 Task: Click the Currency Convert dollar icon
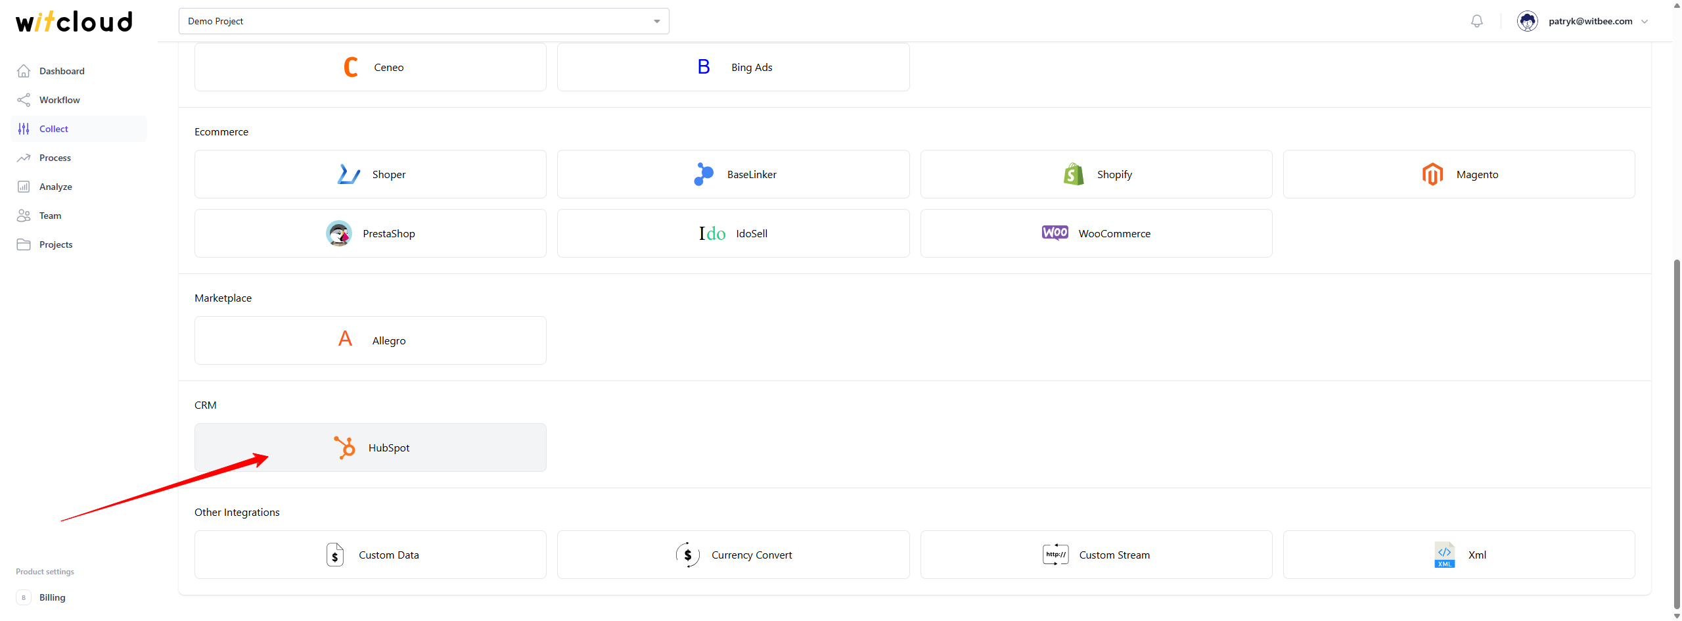click(688, 555)
